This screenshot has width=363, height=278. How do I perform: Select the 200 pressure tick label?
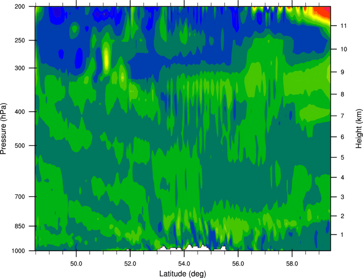pos(20,6)
